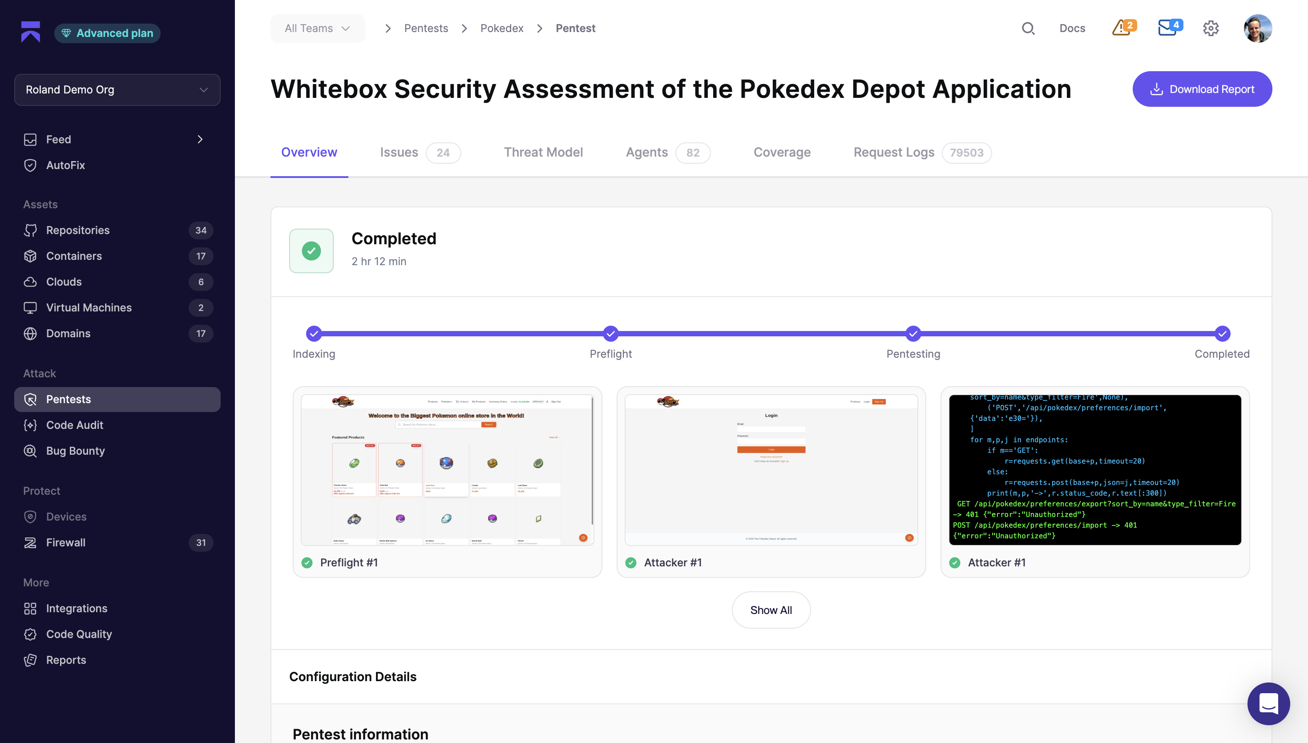Screen dimensions: 1308x743
Task: Click the Download Report button
Action: point(1202,89)
